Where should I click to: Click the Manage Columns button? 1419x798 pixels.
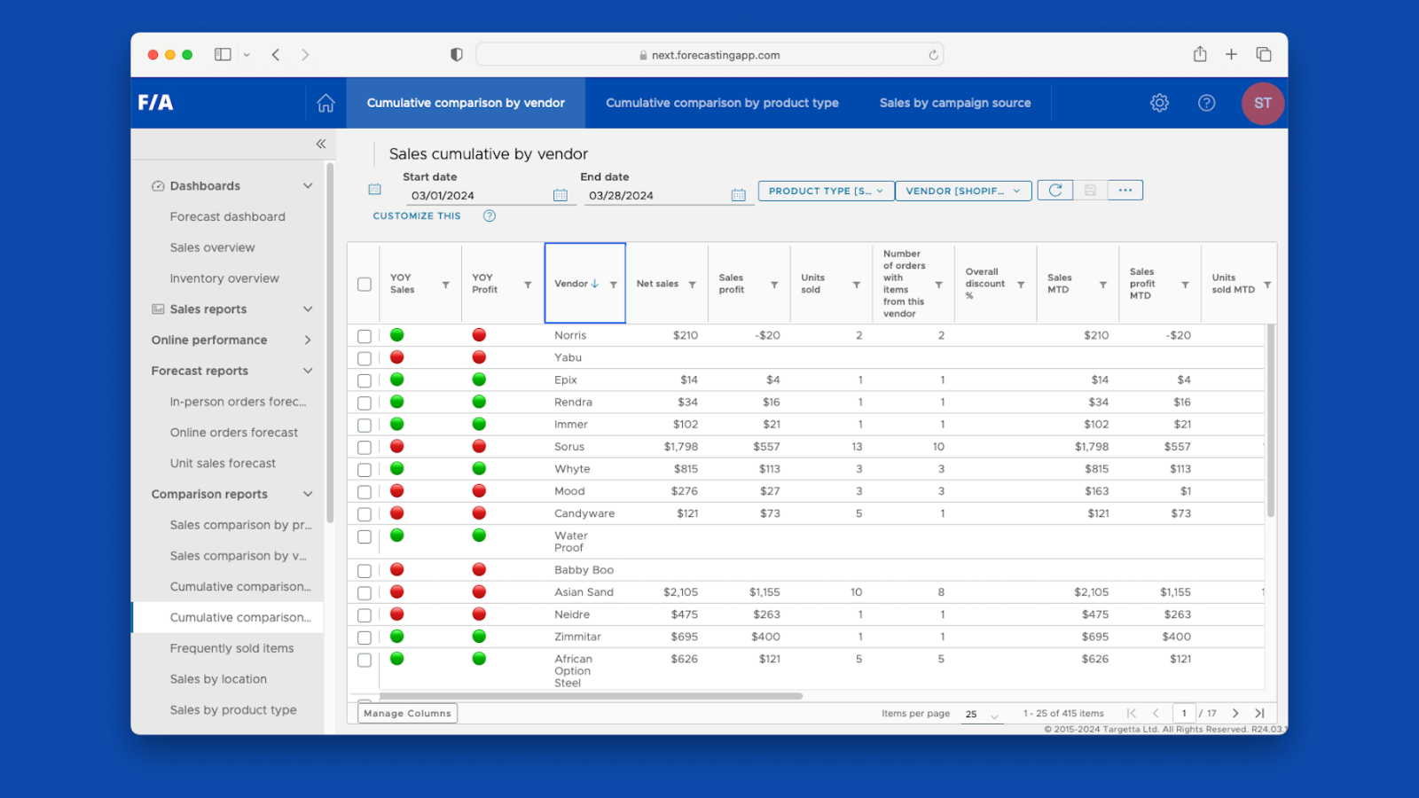(x=407, y=713)
